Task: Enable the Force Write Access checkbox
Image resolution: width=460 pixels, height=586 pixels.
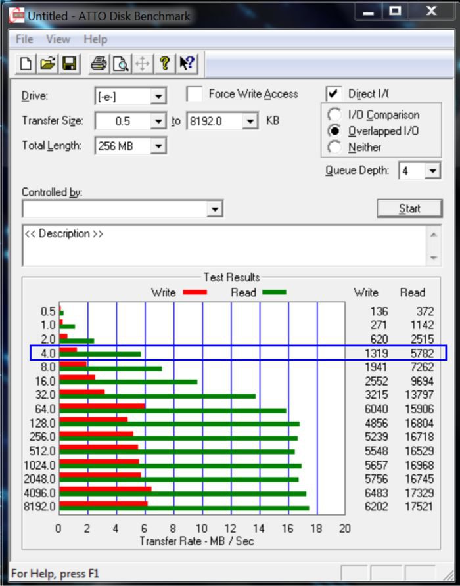Action: tap(195, 95)
